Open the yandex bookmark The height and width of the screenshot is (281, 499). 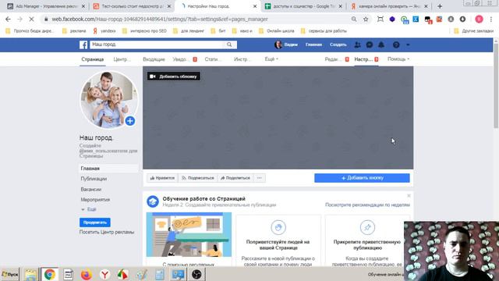[104, 31]
